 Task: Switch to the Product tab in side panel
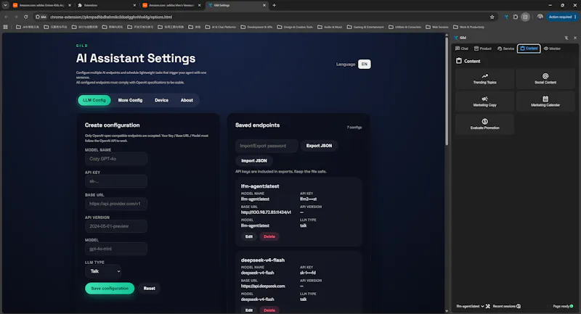coord(483,49)
